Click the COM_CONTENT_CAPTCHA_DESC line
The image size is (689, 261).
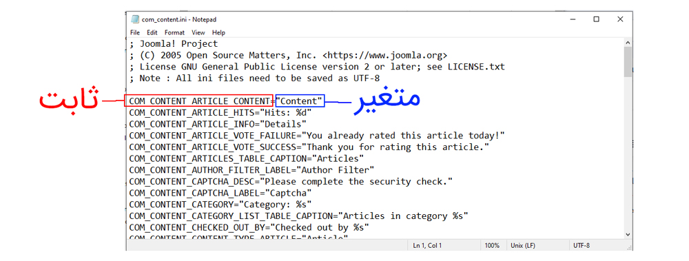(x=291, y=181)
